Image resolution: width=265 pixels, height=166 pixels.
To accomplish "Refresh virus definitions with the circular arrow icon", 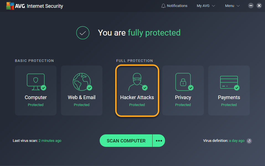I will tap(249, 141).
